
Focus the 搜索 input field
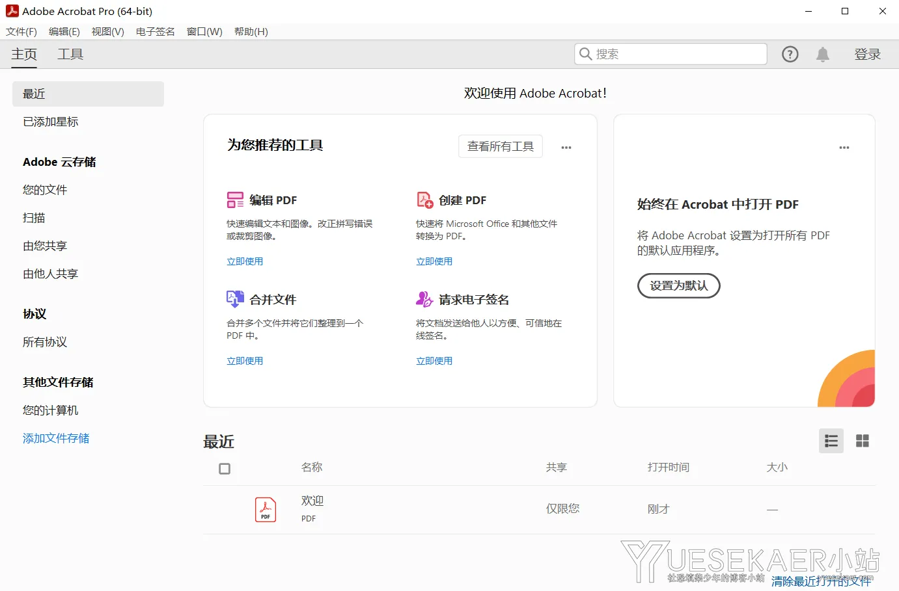(x=671, y=54)
